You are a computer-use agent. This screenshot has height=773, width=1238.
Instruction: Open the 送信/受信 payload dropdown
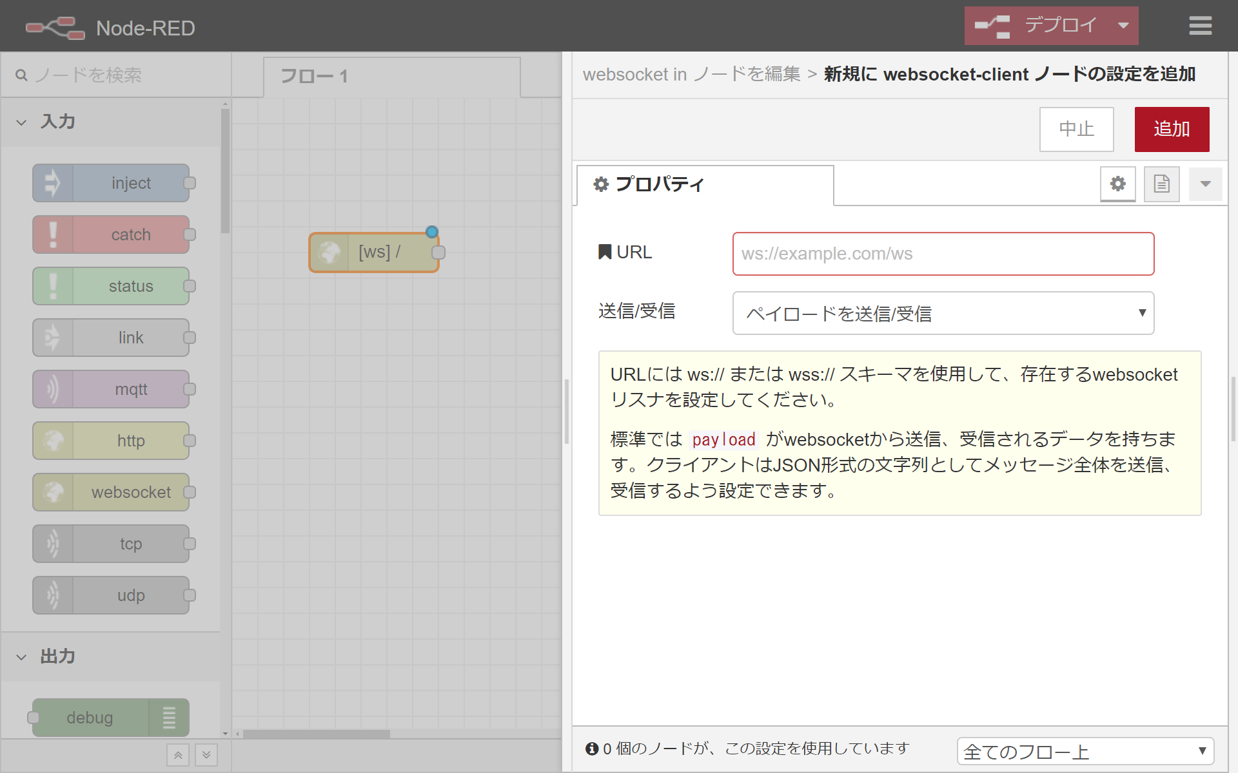(943, 313)
